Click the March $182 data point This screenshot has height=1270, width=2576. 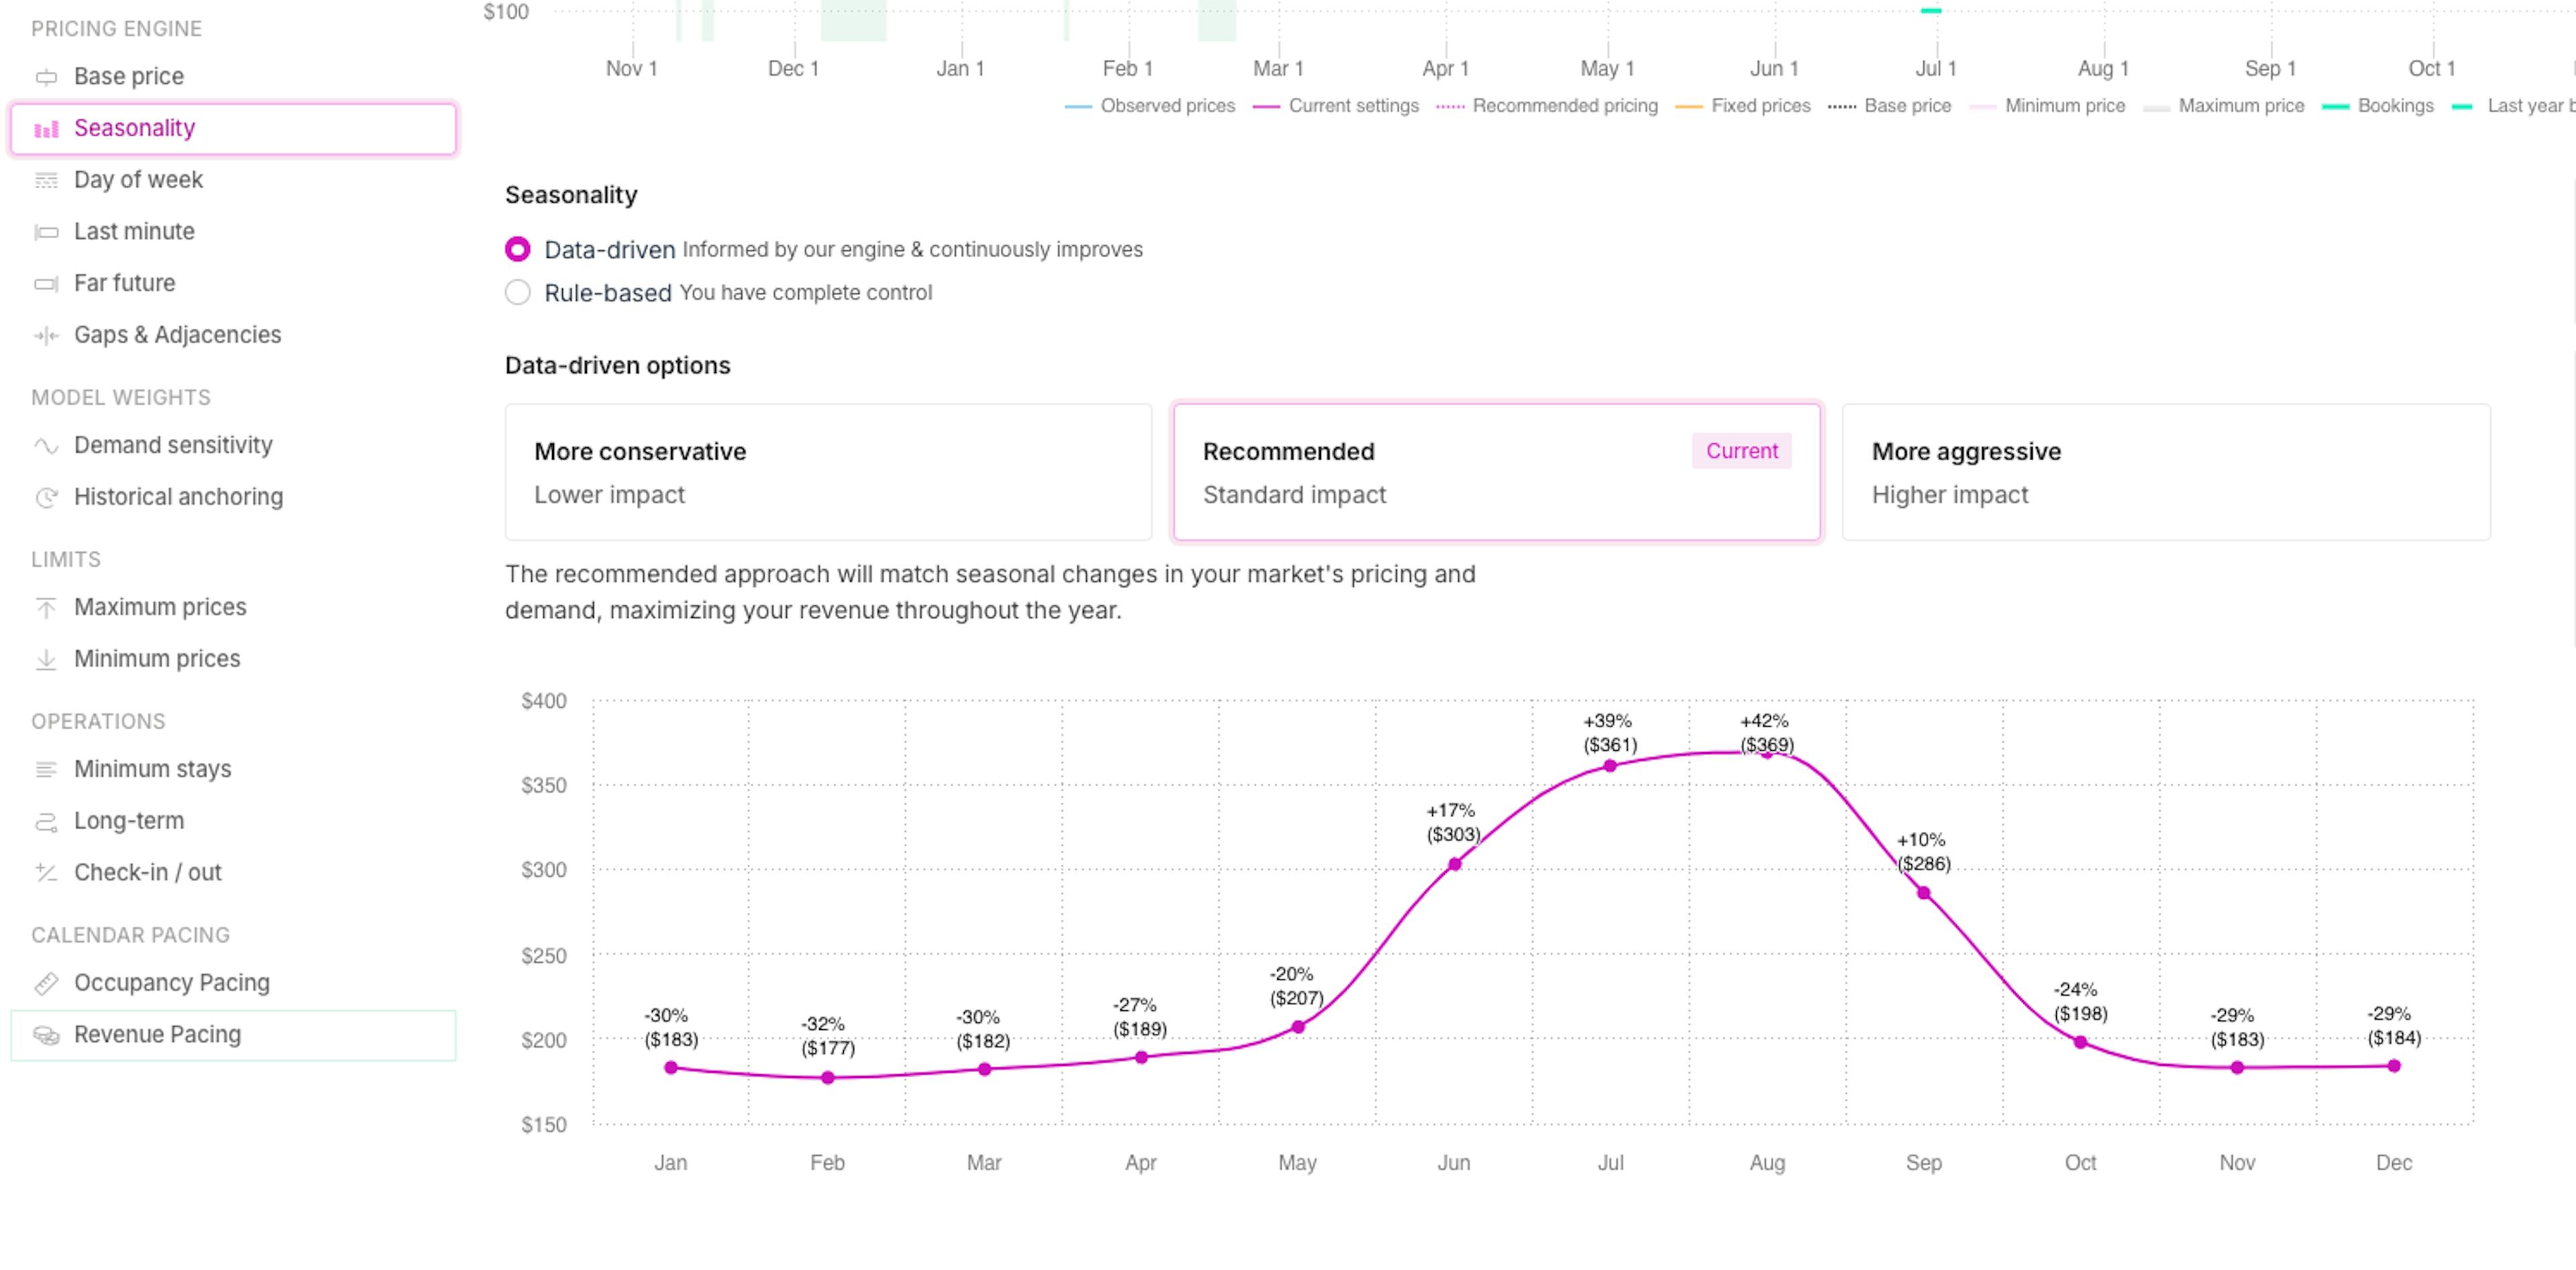coord(985,1069)
